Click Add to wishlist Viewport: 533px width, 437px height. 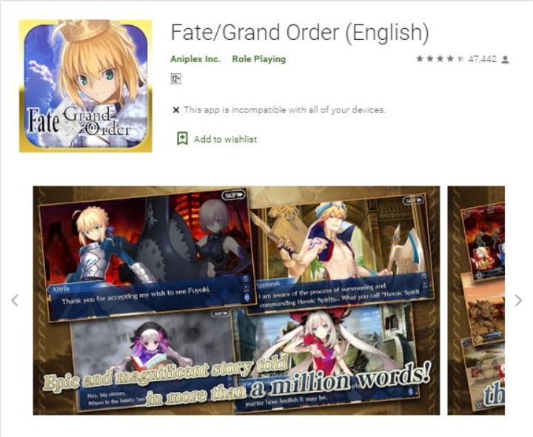(x=225, y=139)
